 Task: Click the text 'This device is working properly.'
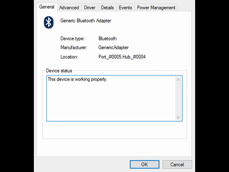pos(78,79)
